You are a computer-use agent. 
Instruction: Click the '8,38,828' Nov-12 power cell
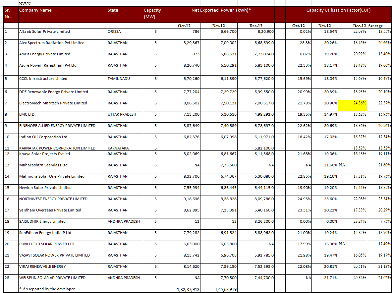[x=219, y=201]
